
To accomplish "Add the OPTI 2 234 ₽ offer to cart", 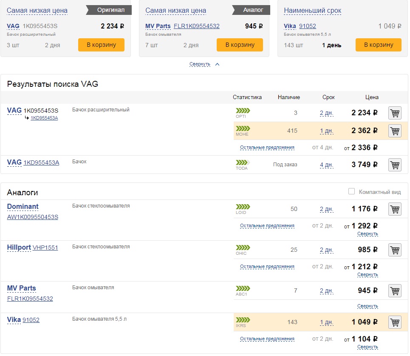I will click(395, 113).
